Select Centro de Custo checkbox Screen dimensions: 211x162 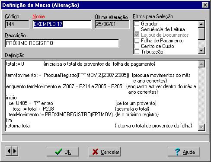click(137, 46)
